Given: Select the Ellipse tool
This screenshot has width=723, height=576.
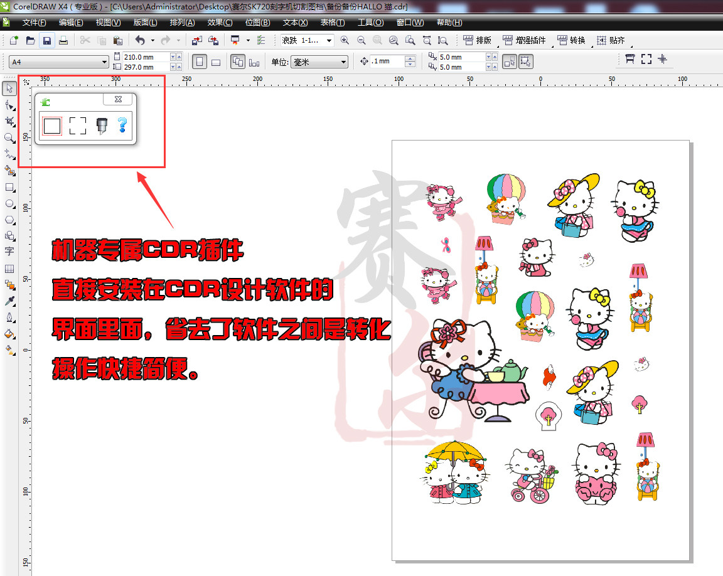Looking at the screenshot, I should pyautogui.click(x=9, y=203).
